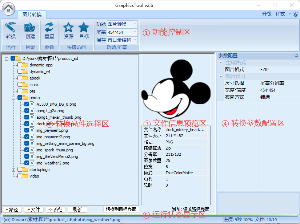Click the green progress bar
Viewport: 300px width, 224px height.
[x=109, y=215]
